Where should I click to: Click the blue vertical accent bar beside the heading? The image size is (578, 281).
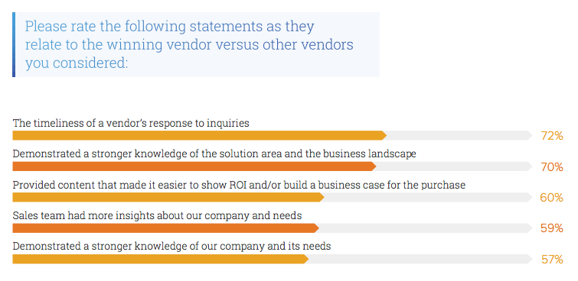[14, 44]
